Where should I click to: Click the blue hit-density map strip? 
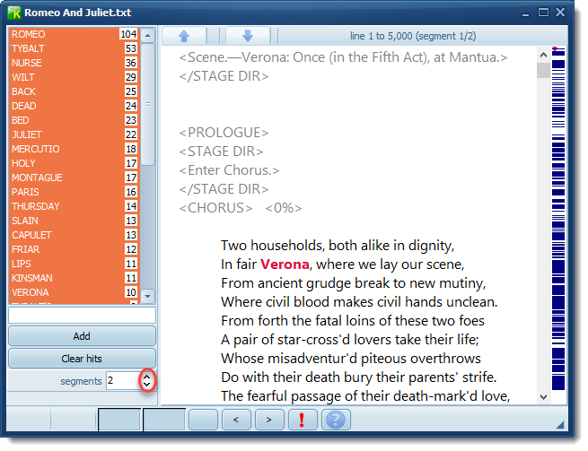pos(558,221)
